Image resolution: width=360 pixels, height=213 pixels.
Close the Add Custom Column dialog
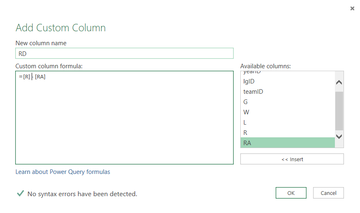pos(352,8)
